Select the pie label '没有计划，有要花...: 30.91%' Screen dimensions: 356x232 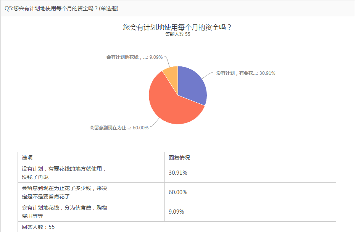point(246,73)
